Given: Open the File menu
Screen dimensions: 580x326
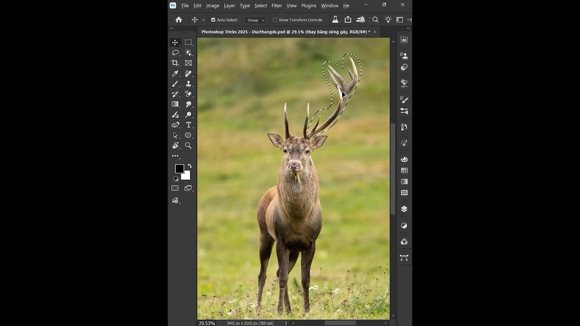Looking at the screenshot, I should click(185, 5).
